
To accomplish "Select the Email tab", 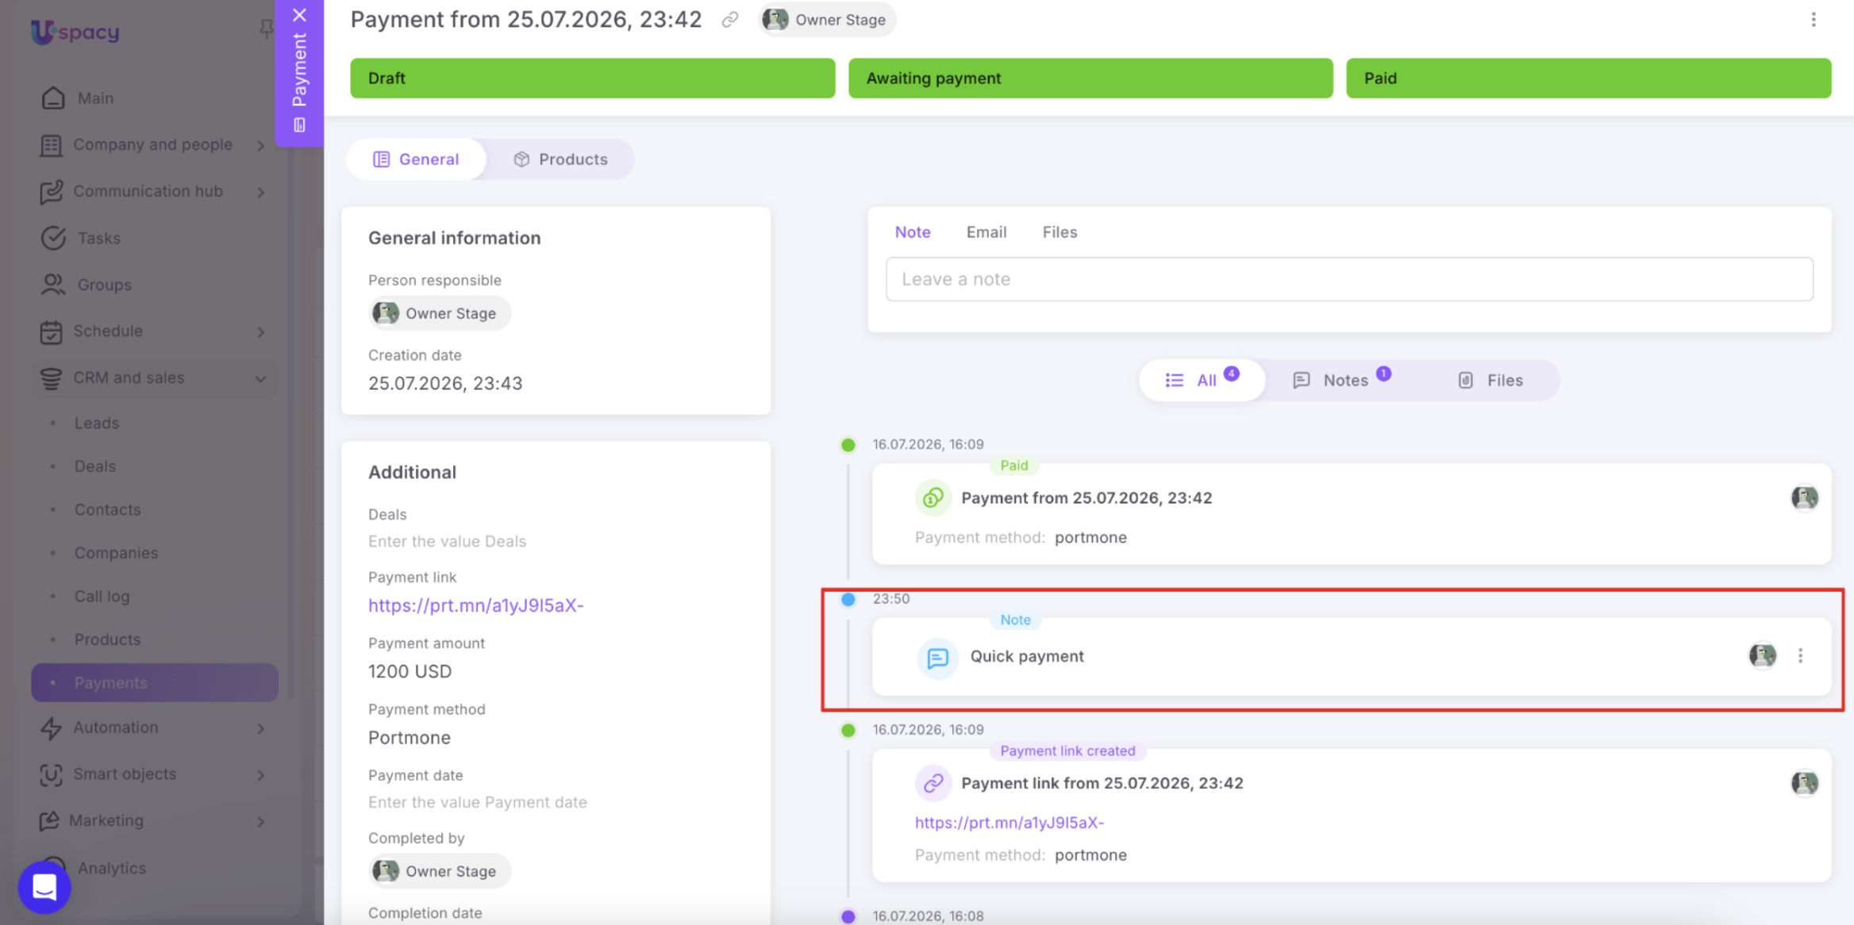I will [x=987, y=232].
